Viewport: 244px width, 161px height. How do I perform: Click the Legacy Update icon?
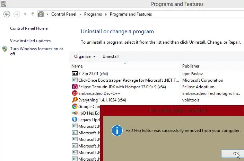coord(75,119)
